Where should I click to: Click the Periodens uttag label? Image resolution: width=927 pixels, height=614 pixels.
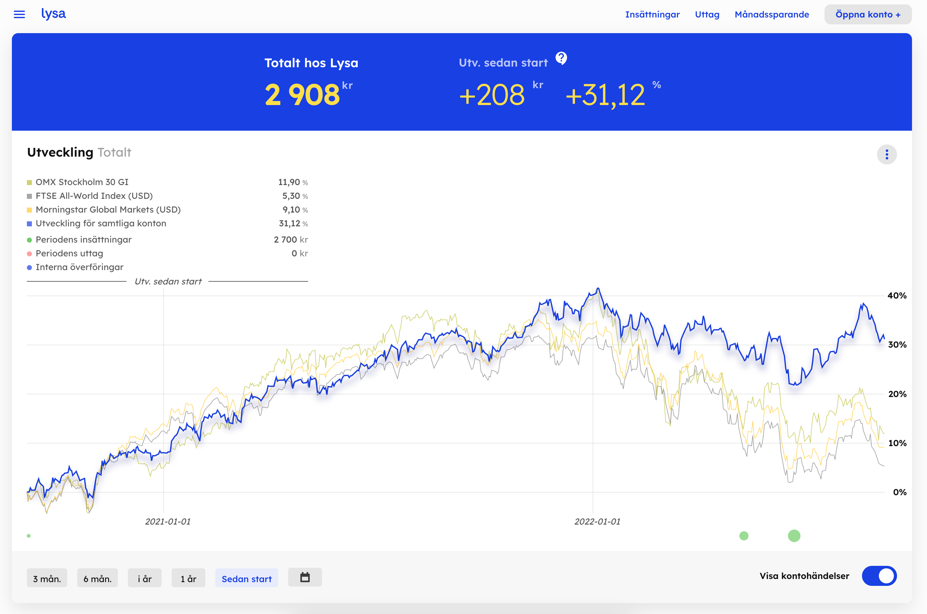(x=69, y=253)
